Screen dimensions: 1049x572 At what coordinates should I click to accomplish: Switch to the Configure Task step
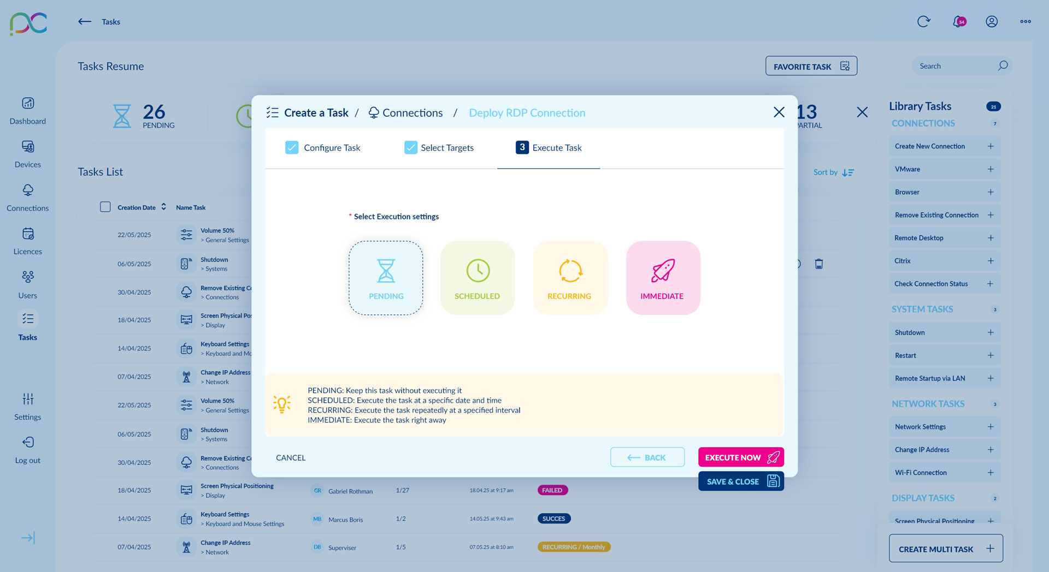(323, 148)
